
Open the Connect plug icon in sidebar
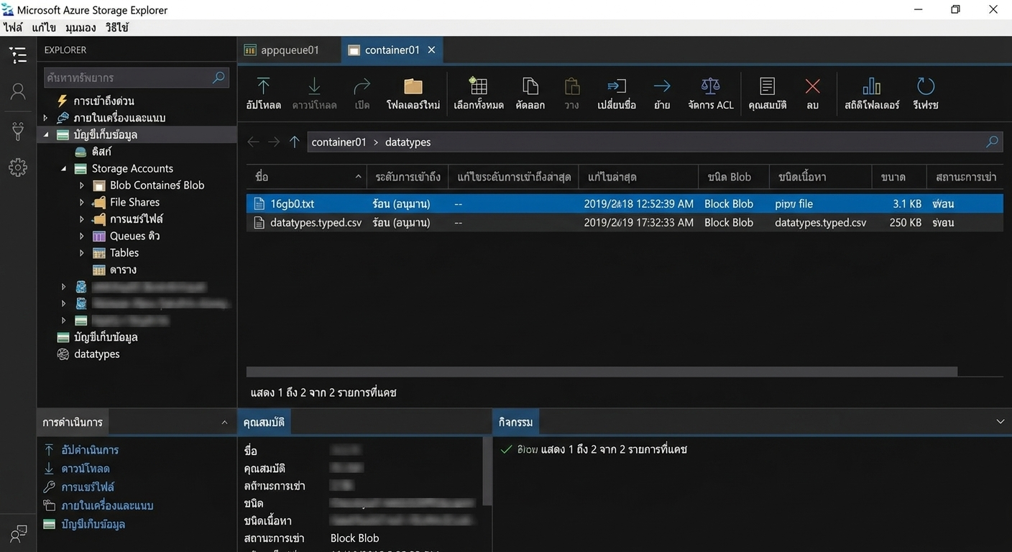(x=18, y=130)
